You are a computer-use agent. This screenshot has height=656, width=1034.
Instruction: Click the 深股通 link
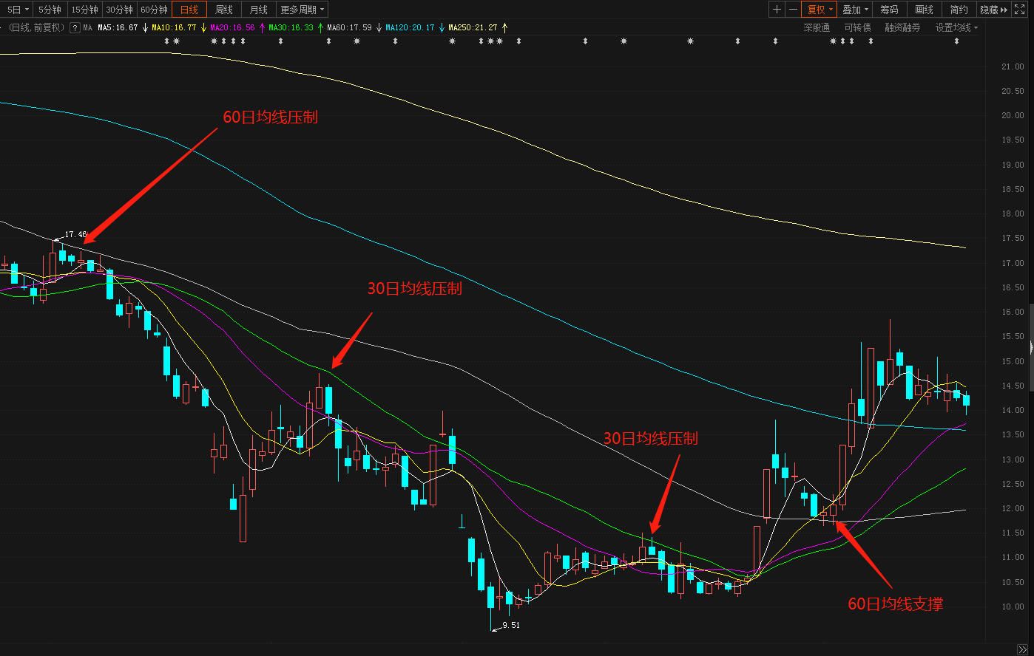[x=817, y=27]
